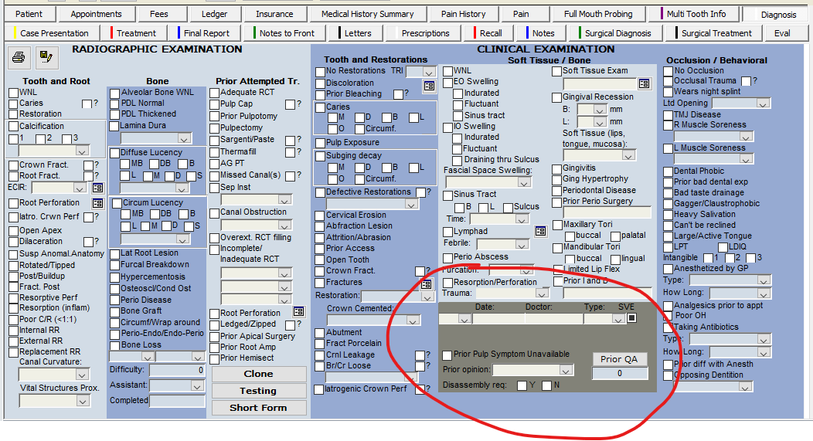
Task: Enable the Prior Pulp Symptom Unavailable checkbox
Action: [x=447, y=355]
